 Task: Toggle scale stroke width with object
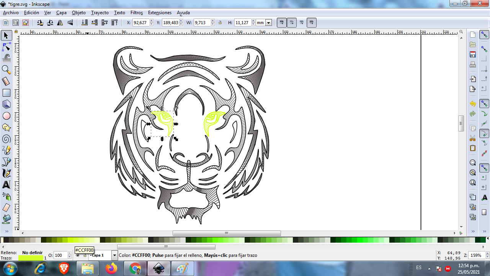[x=282, y=23]
